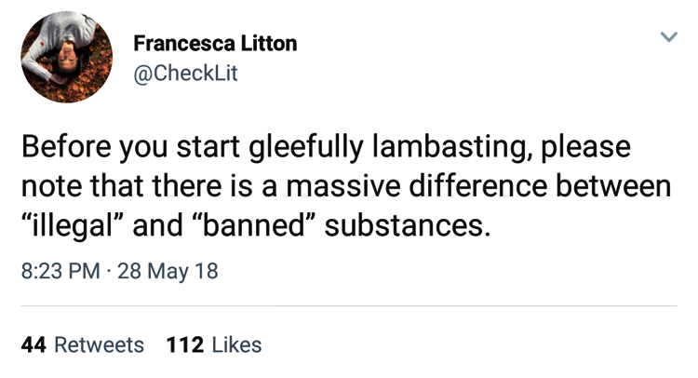The height and width of the screenshot is (378, 698).
Task: Click the 28 May 18 date
Action: pyautogui.click(x=168, y=271)
